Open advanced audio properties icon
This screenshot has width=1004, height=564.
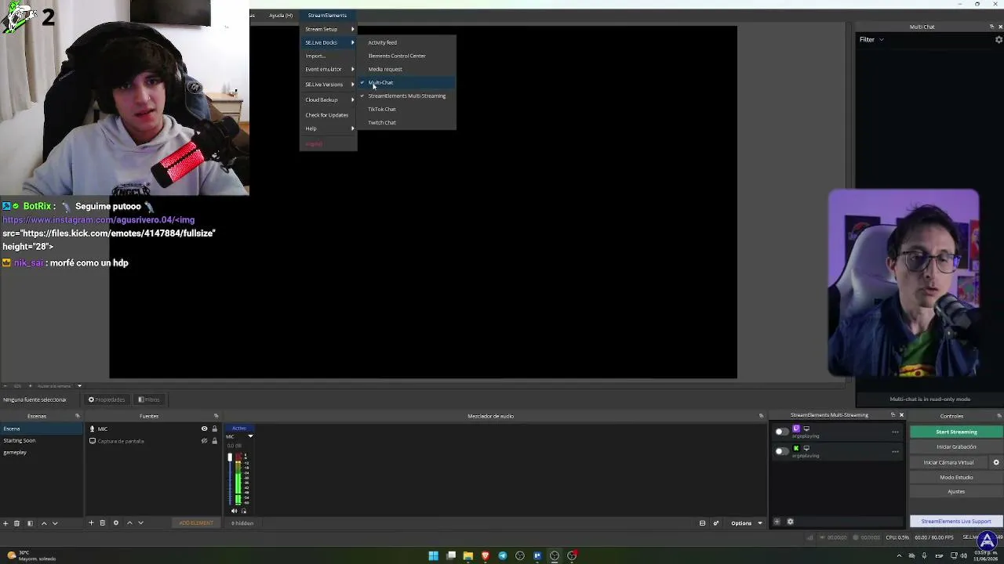pos(715,523)
